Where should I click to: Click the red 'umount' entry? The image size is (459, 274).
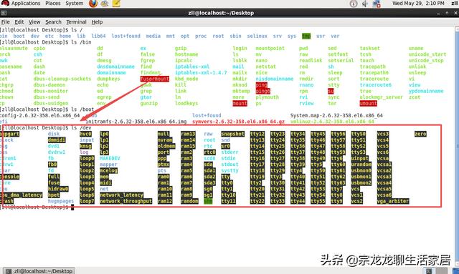pos(368,104)
